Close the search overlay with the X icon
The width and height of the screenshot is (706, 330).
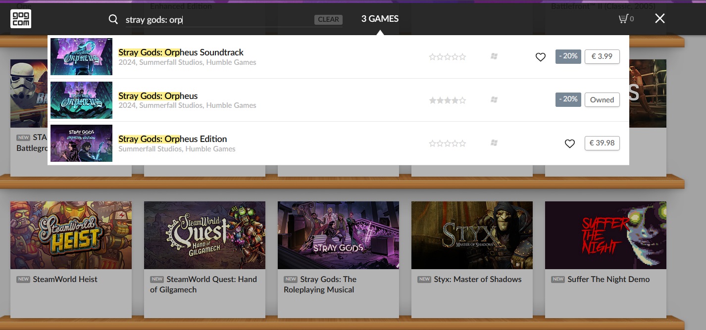click(660, 19)
